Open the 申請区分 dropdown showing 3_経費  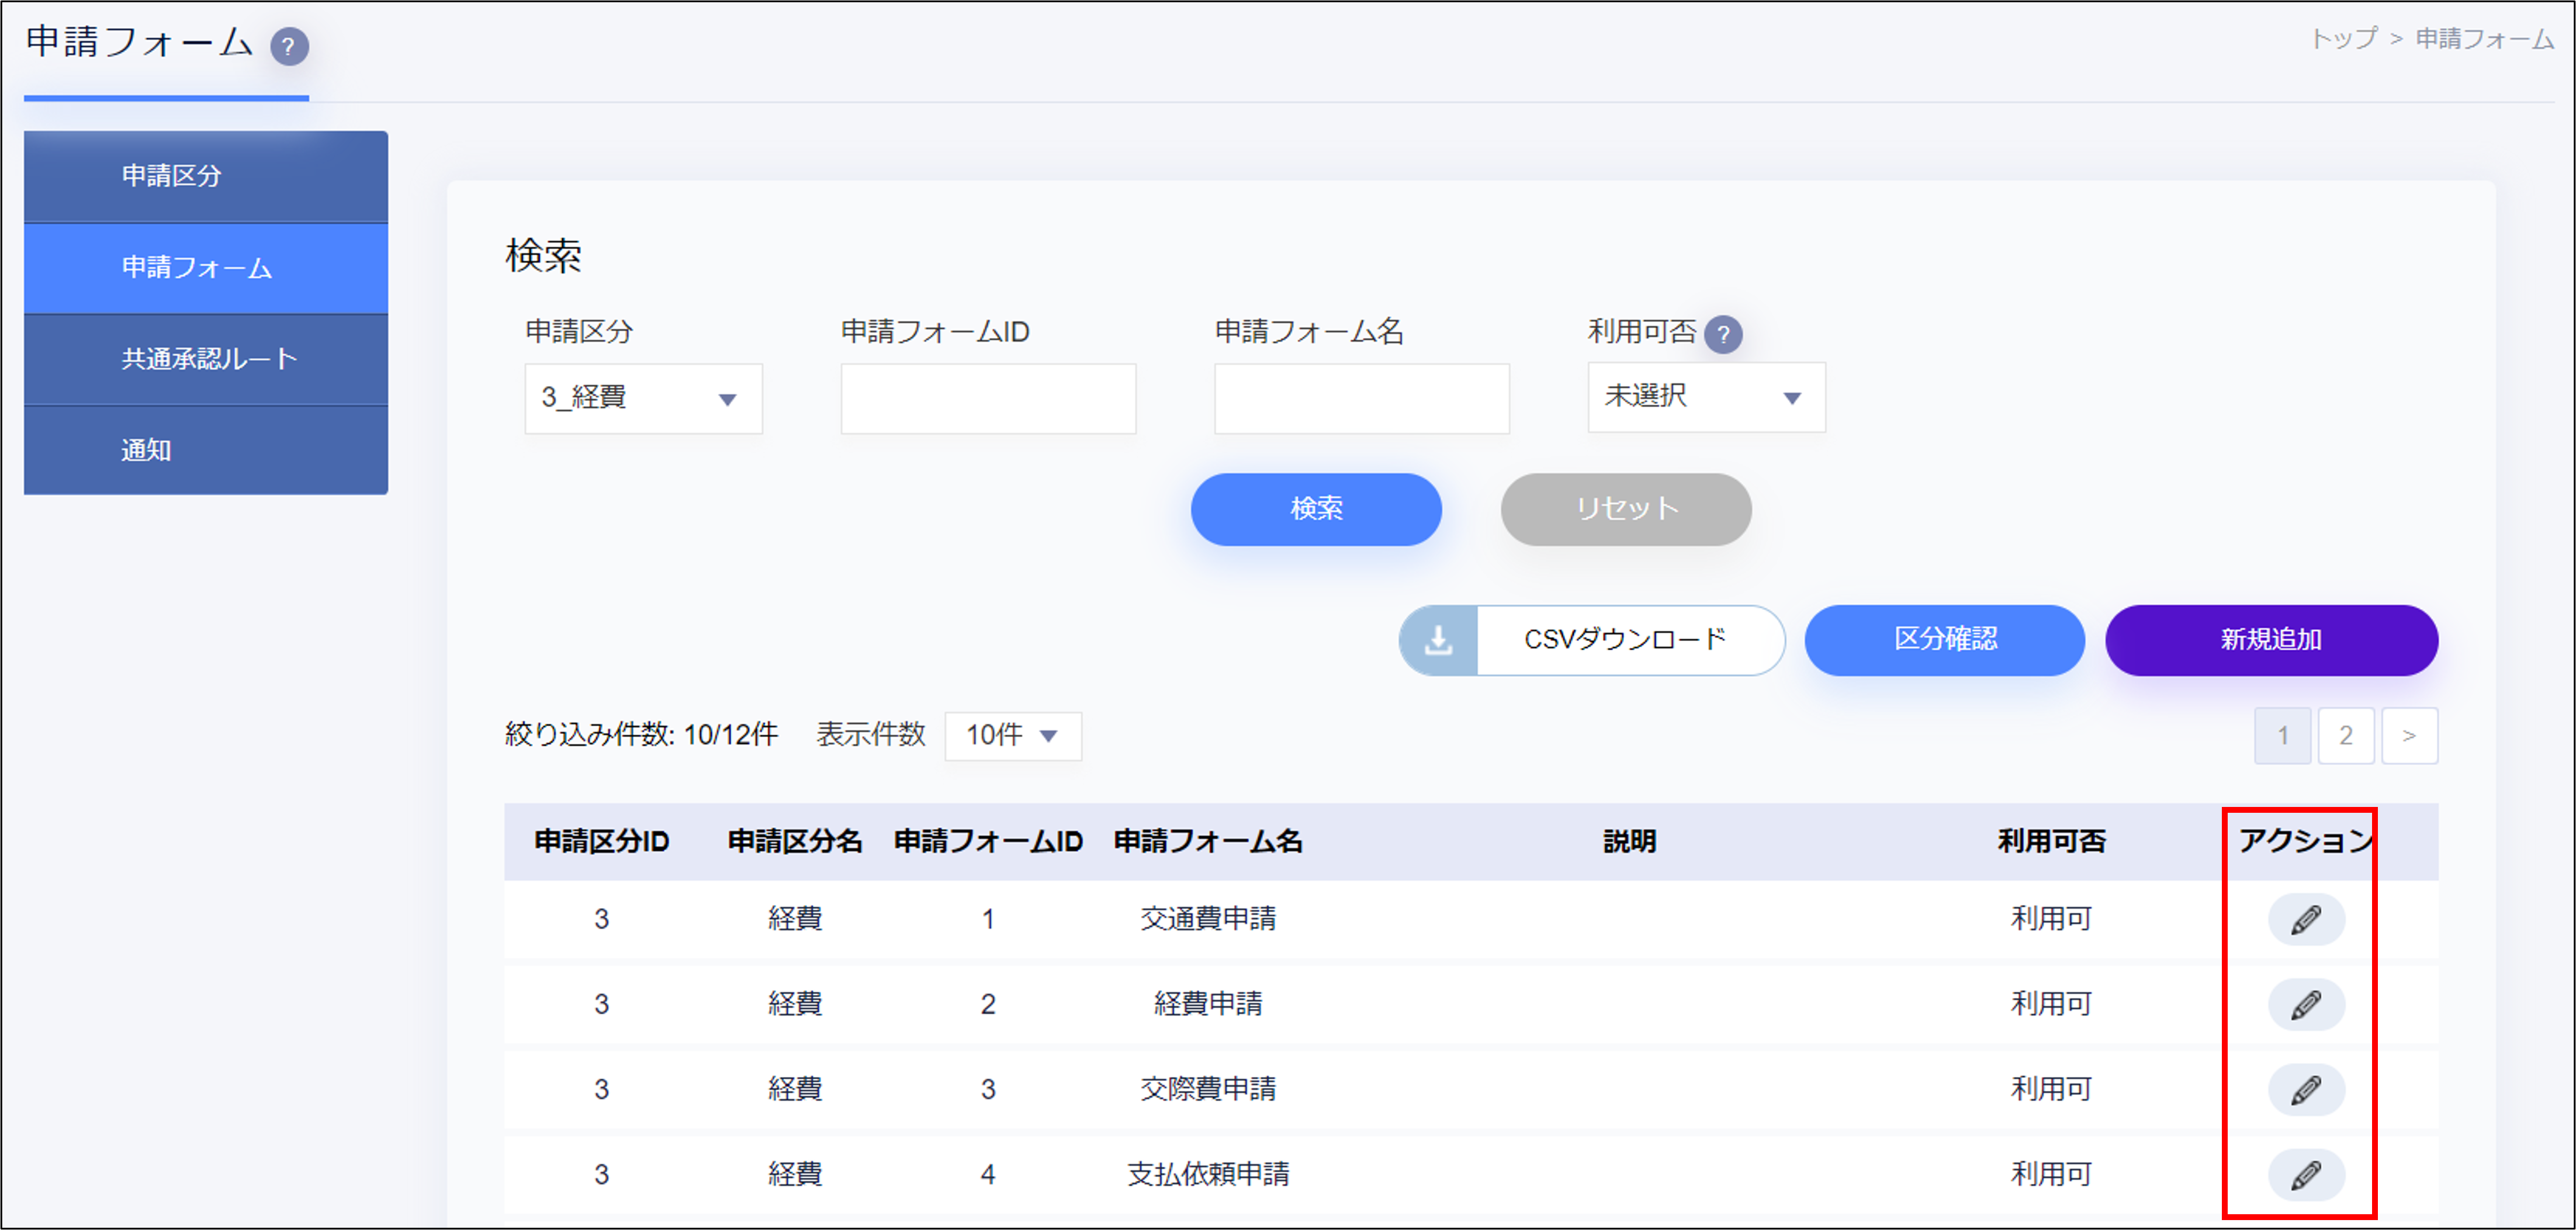coord(643,398)
